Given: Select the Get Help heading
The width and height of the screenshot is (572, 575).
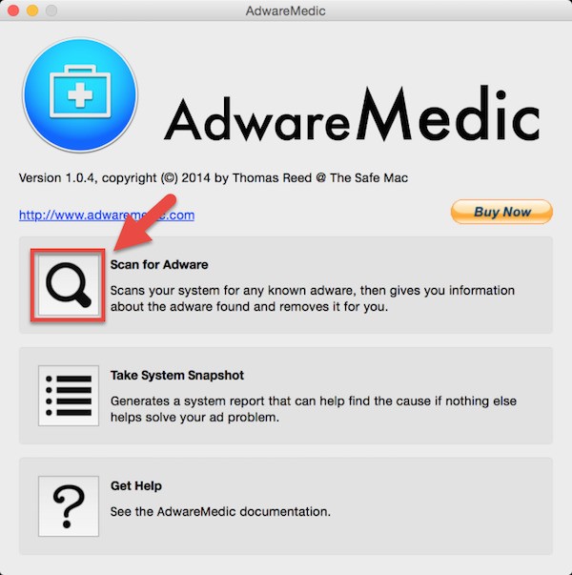Looking at the screenshot, I should pos(136,486).
